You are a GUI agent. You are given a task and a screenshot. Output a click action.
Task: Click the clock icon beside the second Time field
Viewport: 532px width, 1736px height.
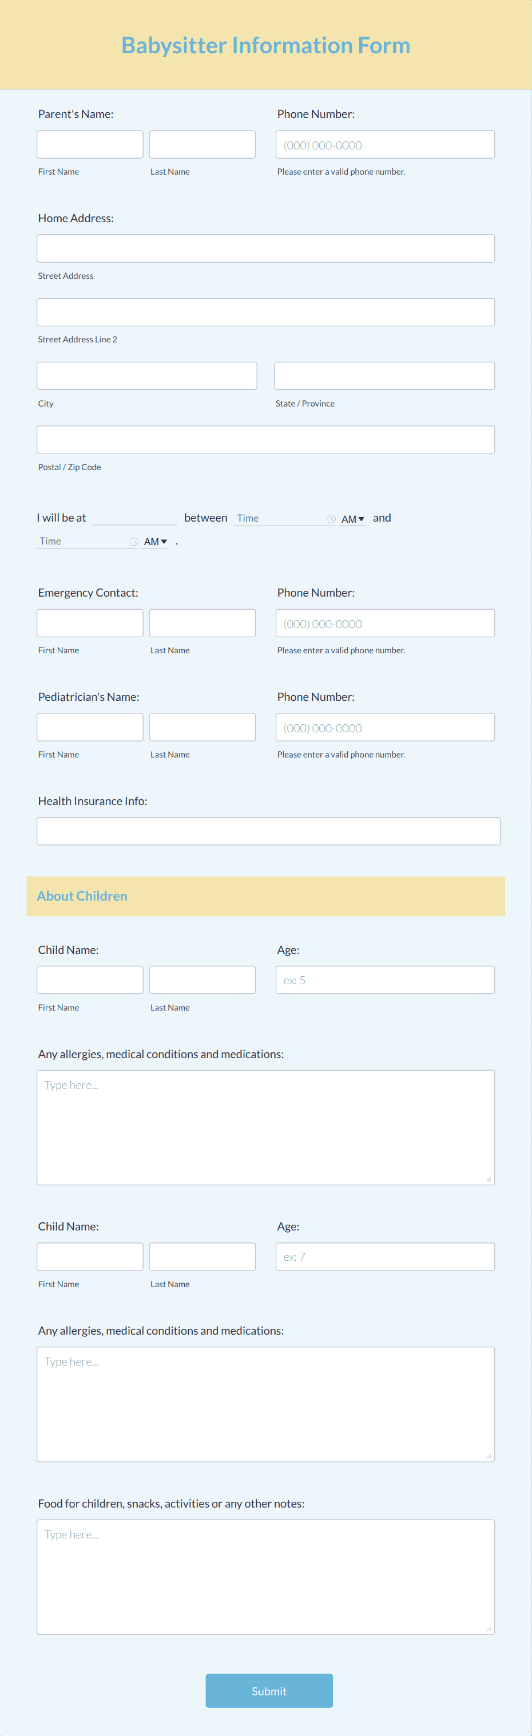click(134, 541)
